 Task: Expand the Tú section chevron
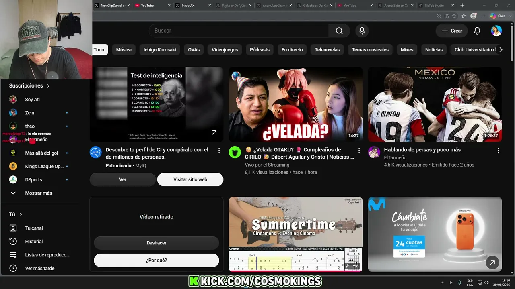pyautogui.click(x=21, y=215)
